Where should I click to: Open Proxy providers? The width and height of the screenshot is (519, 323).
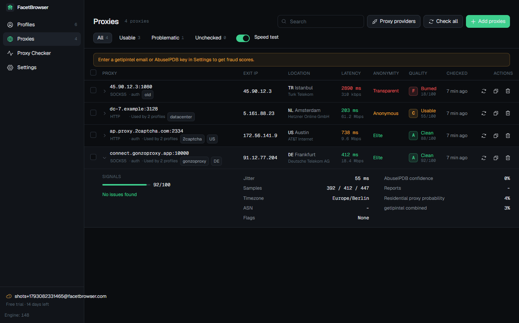pyautogui.click(x=394, y=21)
